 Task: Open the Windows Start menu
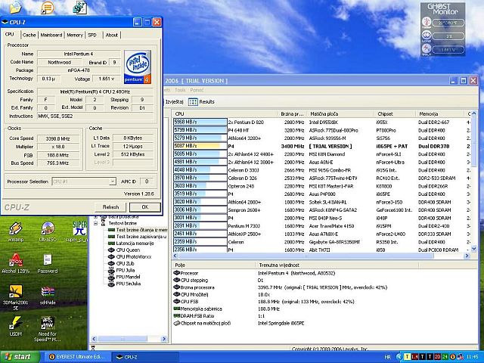(17, 356)
